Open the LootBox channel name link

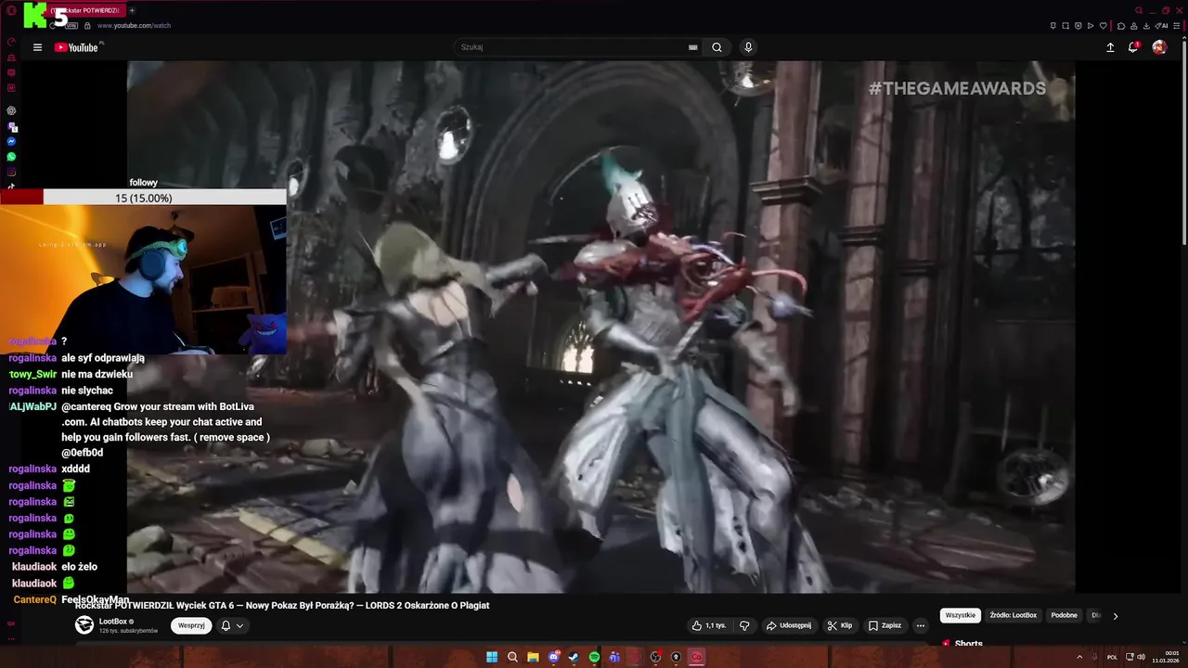[113, 622]
